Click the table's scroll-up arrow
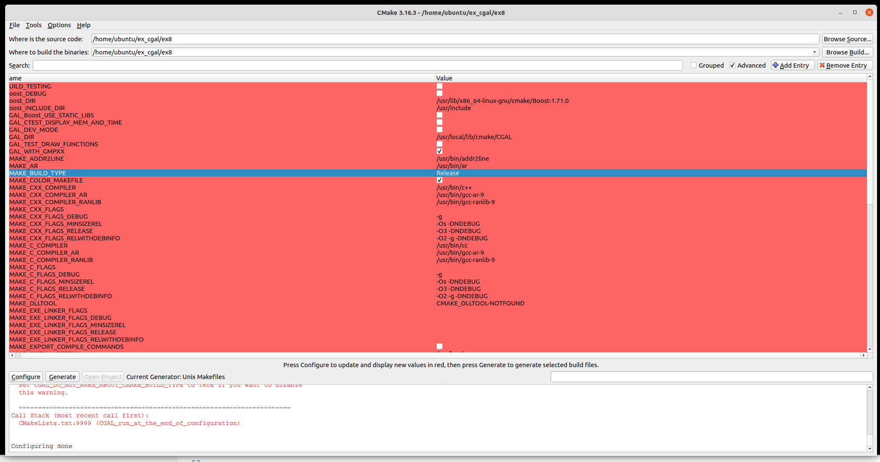The width and height of the screenshot is (880, 462). coord(870,77)
